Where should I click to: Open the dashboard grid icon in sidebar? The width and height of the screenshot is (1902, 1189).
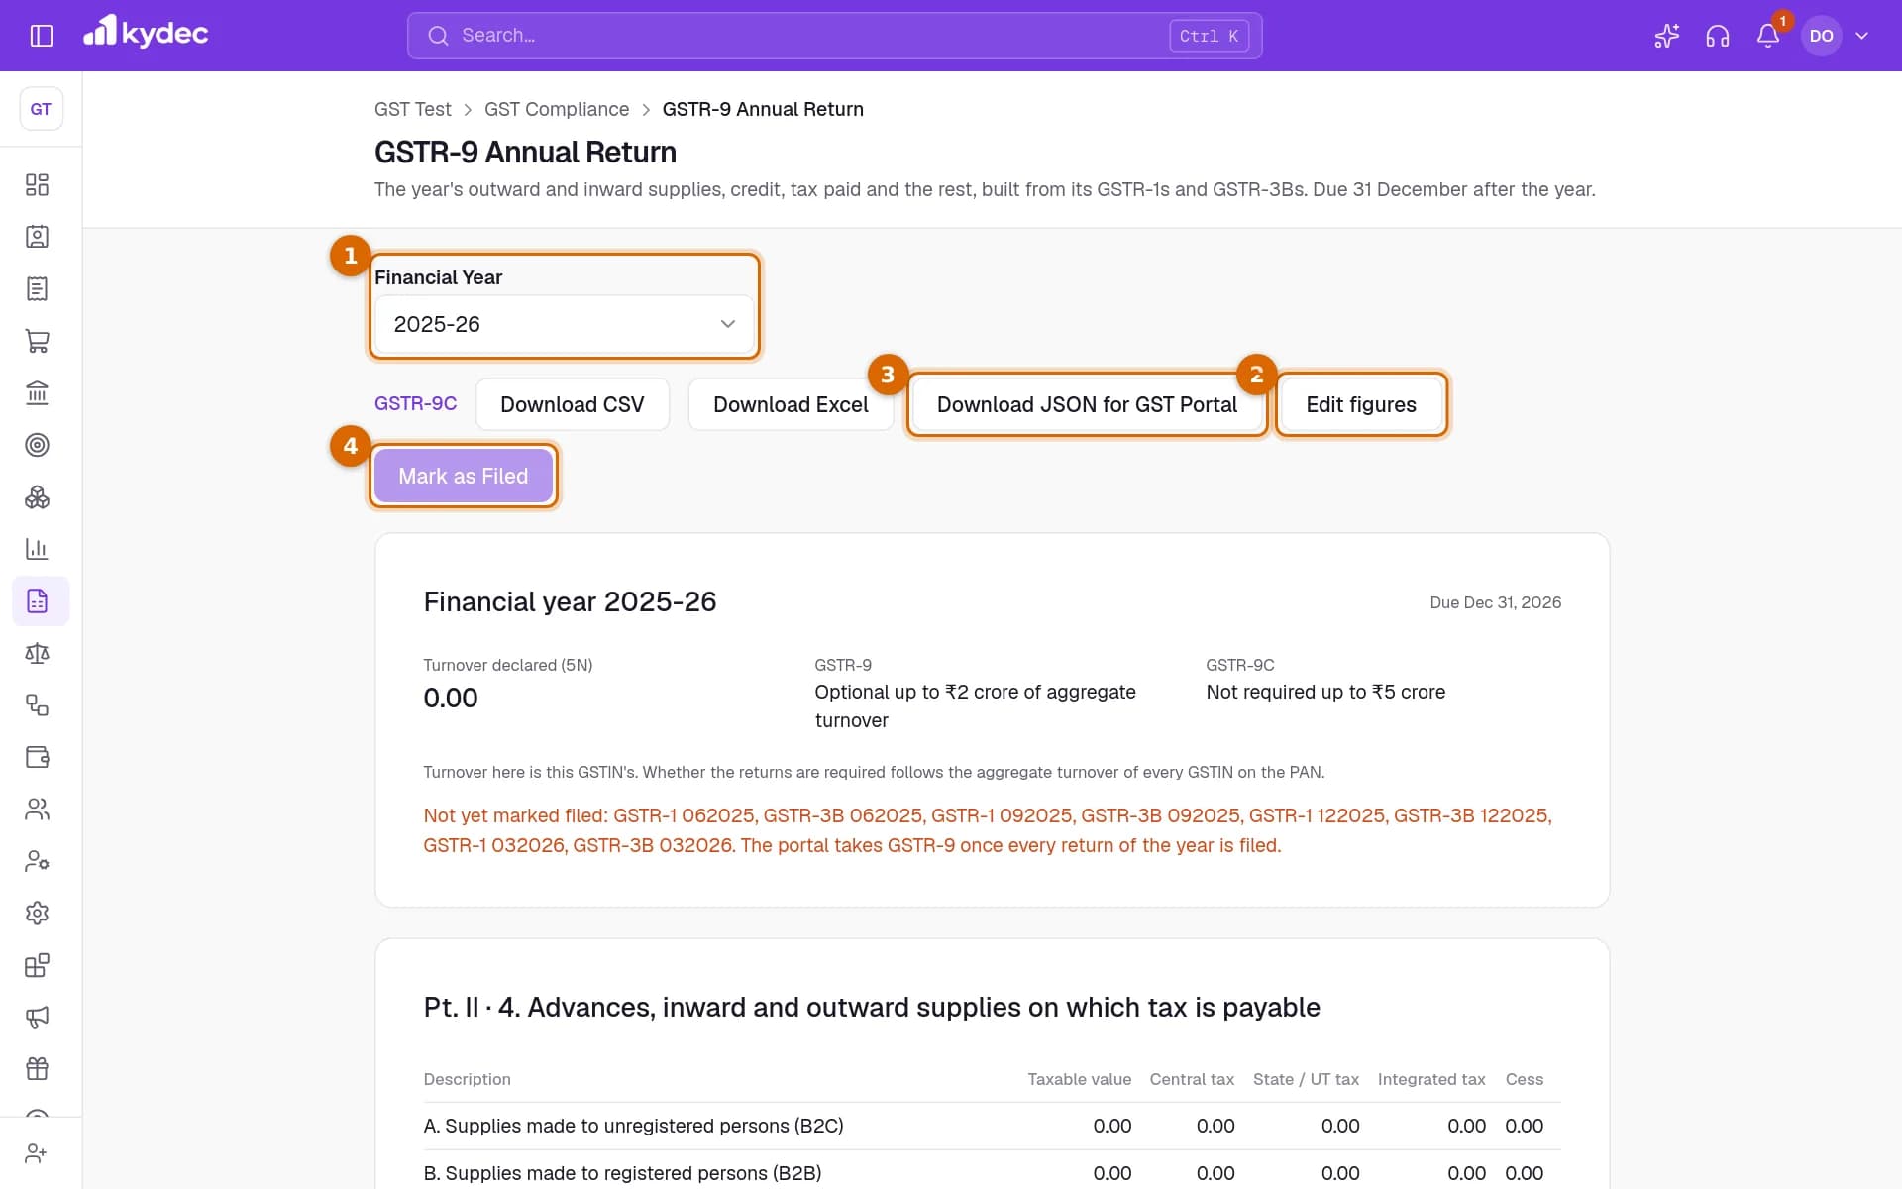[x=37, y=185]
